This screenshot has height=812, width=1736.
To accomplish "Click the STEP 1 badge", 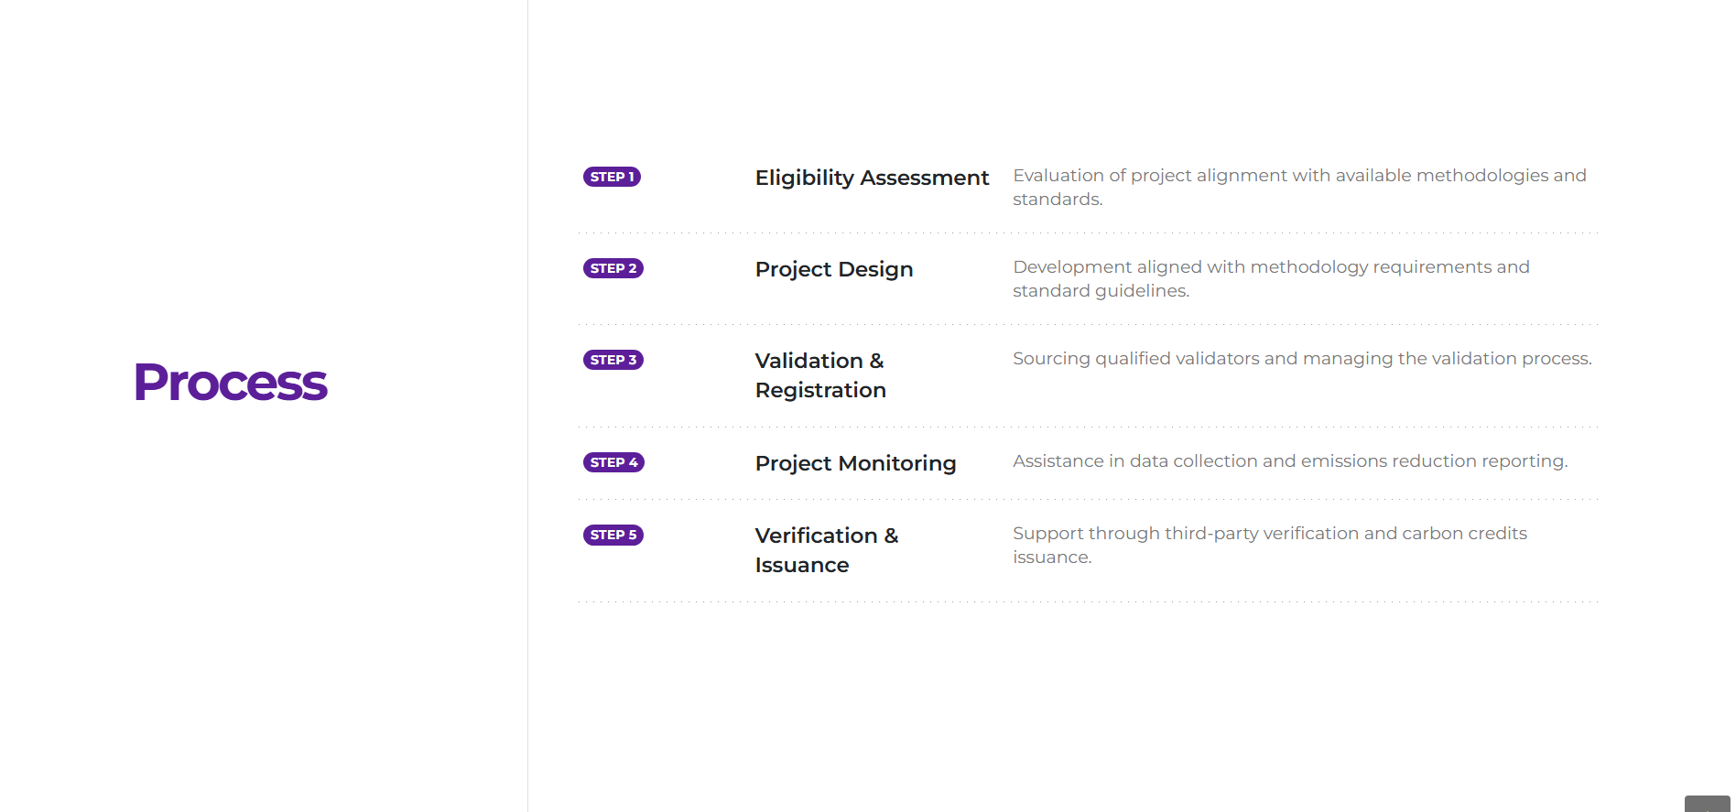I will tap(612, 177).
